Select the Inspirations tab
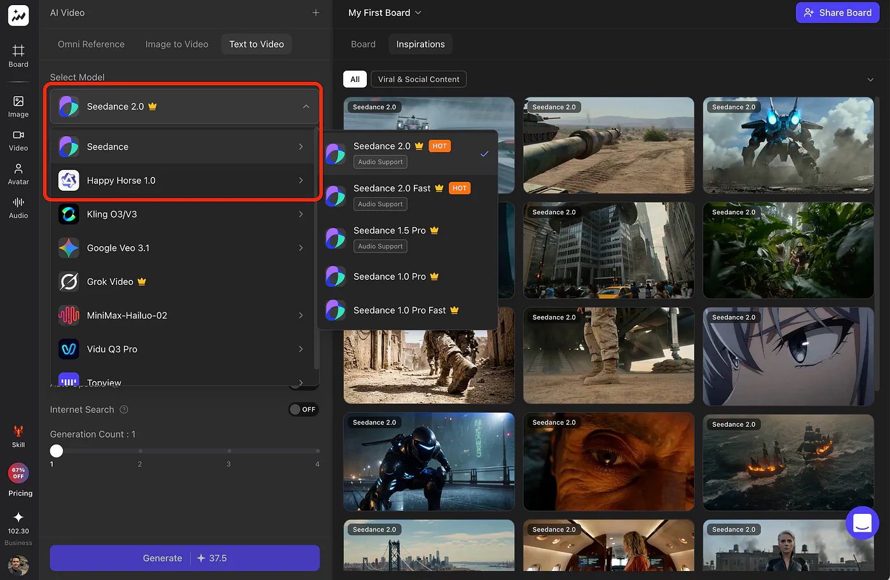890x580 pixels. 420,44
